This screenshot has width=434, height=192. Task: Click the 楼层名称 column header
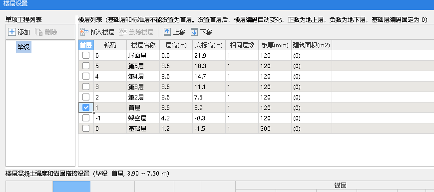pos(143,45)
